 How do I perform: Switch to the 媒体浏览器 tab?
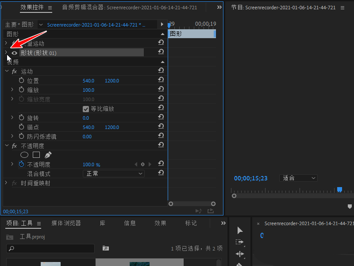(66, 223)
